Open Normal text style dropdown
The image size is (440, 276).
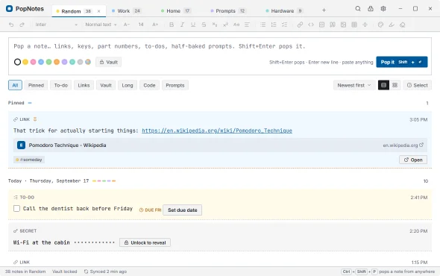(101, 25)
